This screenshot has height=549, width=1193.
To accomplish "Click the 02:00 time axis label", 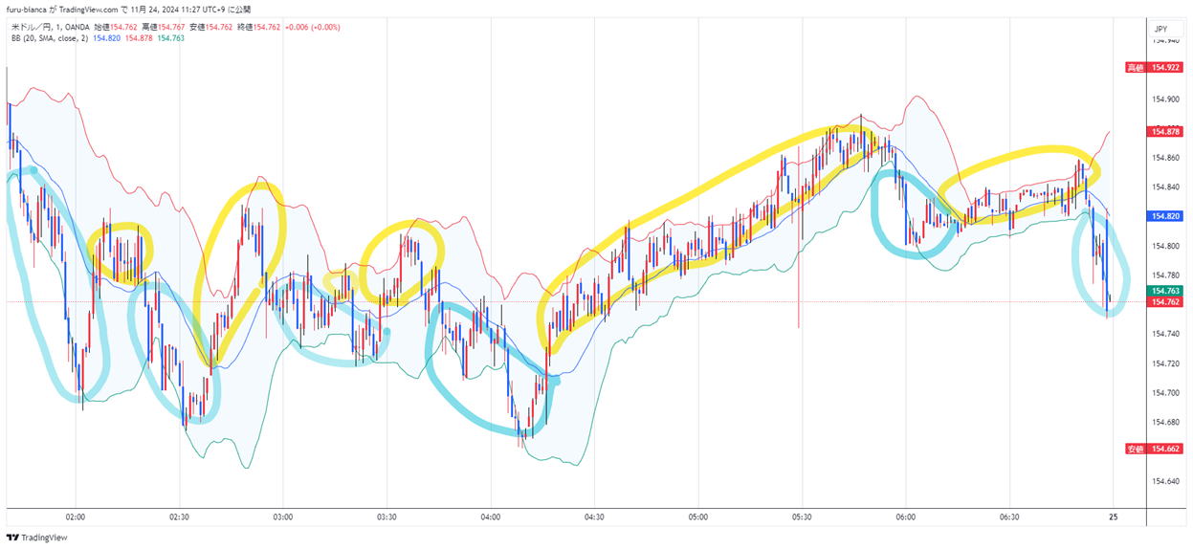I will coord(76,516).
